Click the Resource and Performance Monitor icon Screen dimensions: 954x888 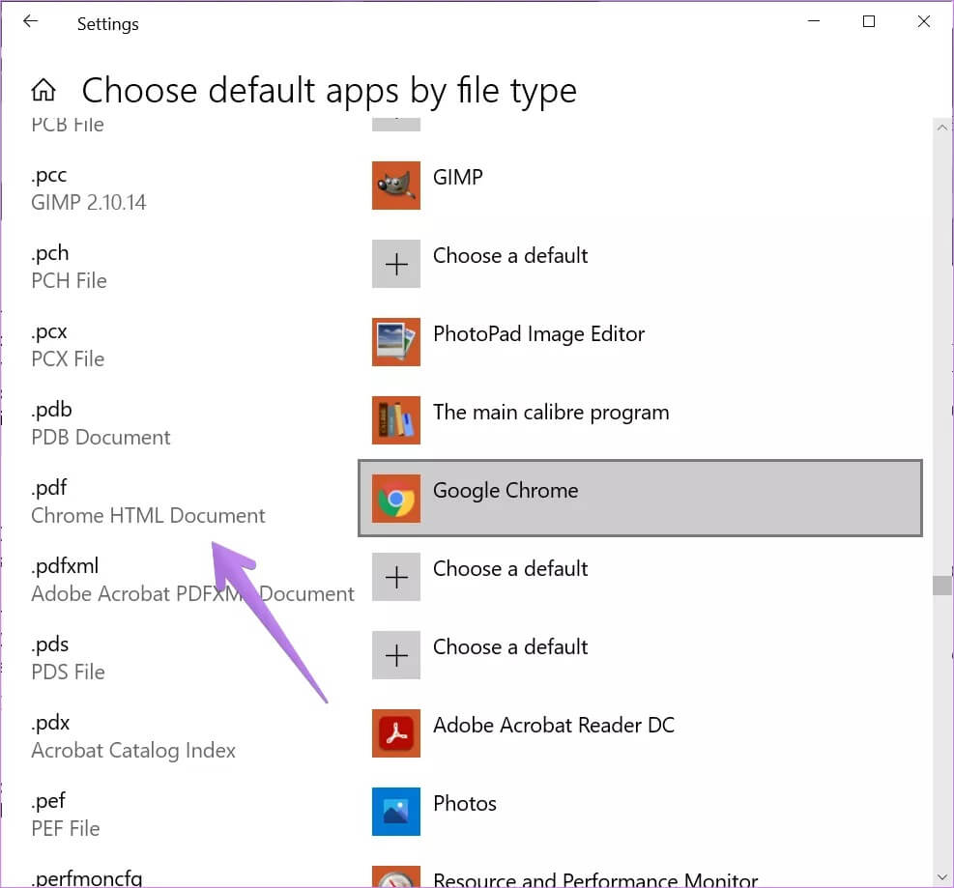pyautogui.click(x=396, y=876)
